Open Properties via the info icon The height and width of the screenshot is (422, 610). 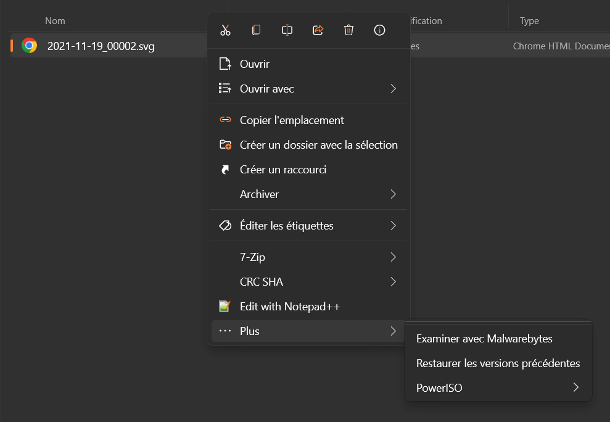(x=379, y=30)
